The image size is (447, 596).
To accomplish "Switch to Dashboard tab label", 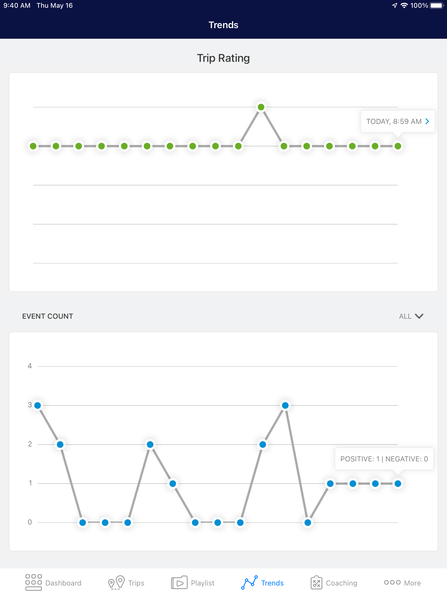I will [63, 583].
